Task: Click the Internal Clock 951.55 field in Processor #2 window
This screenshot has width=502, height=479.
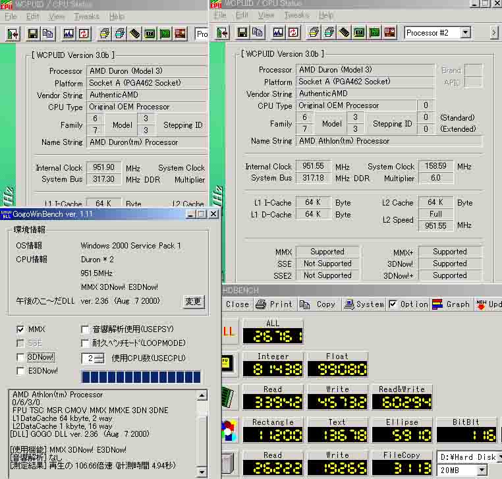Action: click(x=313, y=166)
